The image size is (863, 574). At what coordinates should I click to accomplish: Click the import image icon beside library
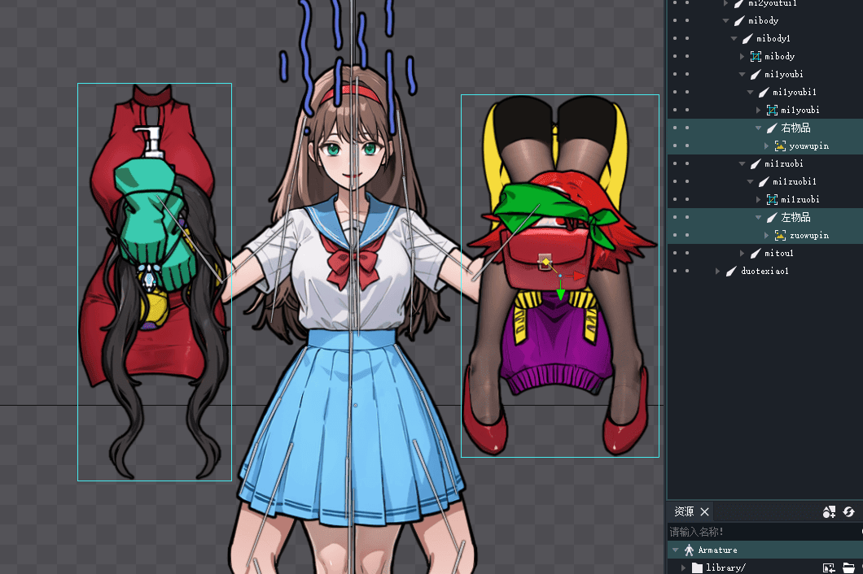coord(829,567)
